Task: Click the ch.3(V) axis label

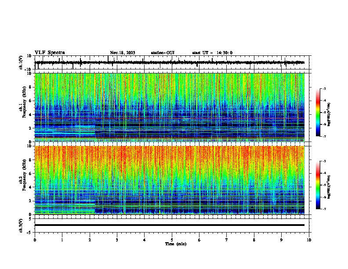Action: (x=21, y=225)
